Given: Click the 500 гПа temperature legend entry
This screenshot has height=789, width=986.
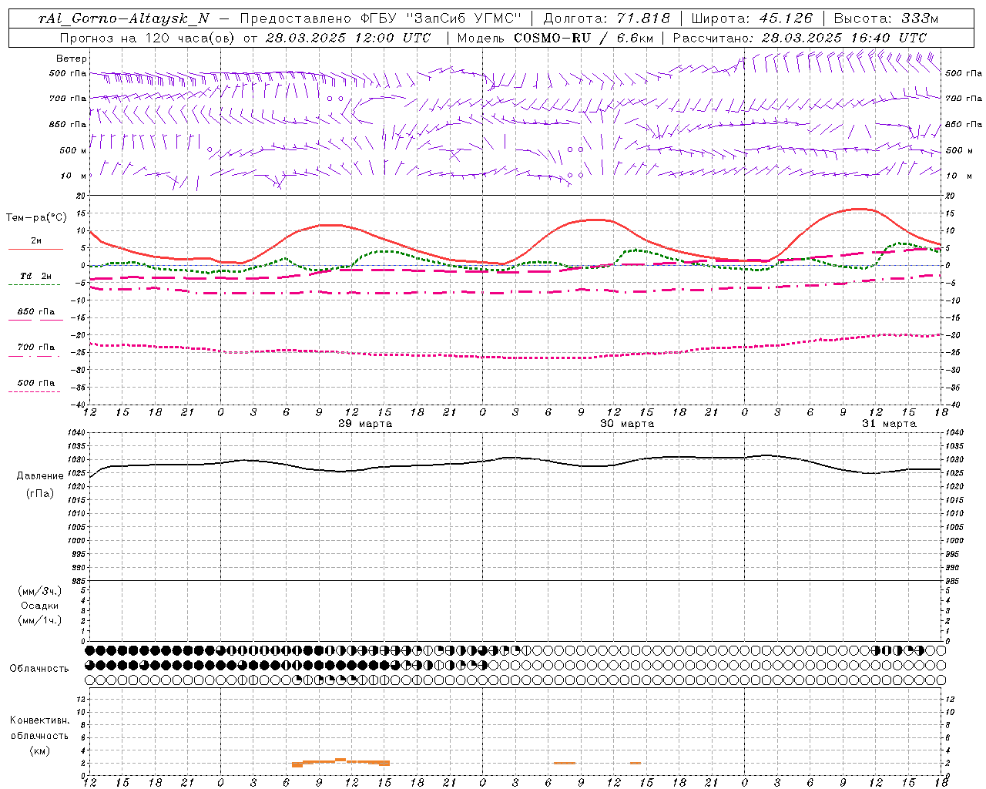Looking at the screenshot, I should [x=35, y=383].
